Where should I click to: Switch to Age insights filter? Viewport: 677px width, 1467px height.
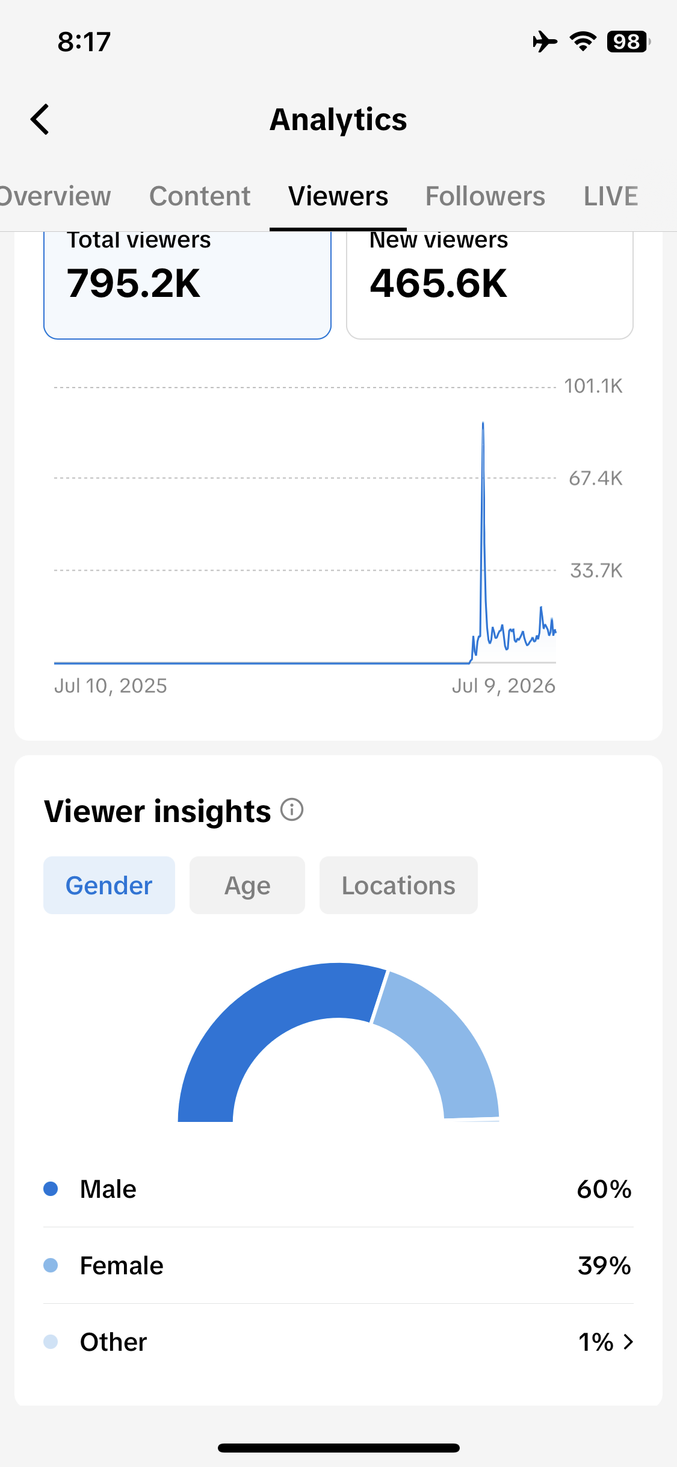pos(247,885)
